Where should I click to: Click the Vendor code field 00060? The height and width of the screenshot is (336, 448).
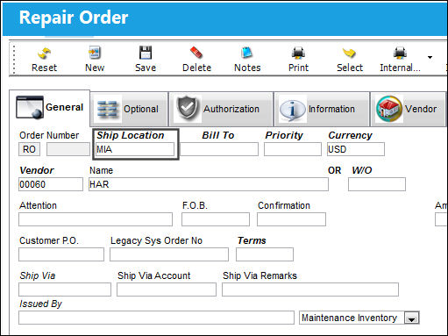click(x=51, y=184)
